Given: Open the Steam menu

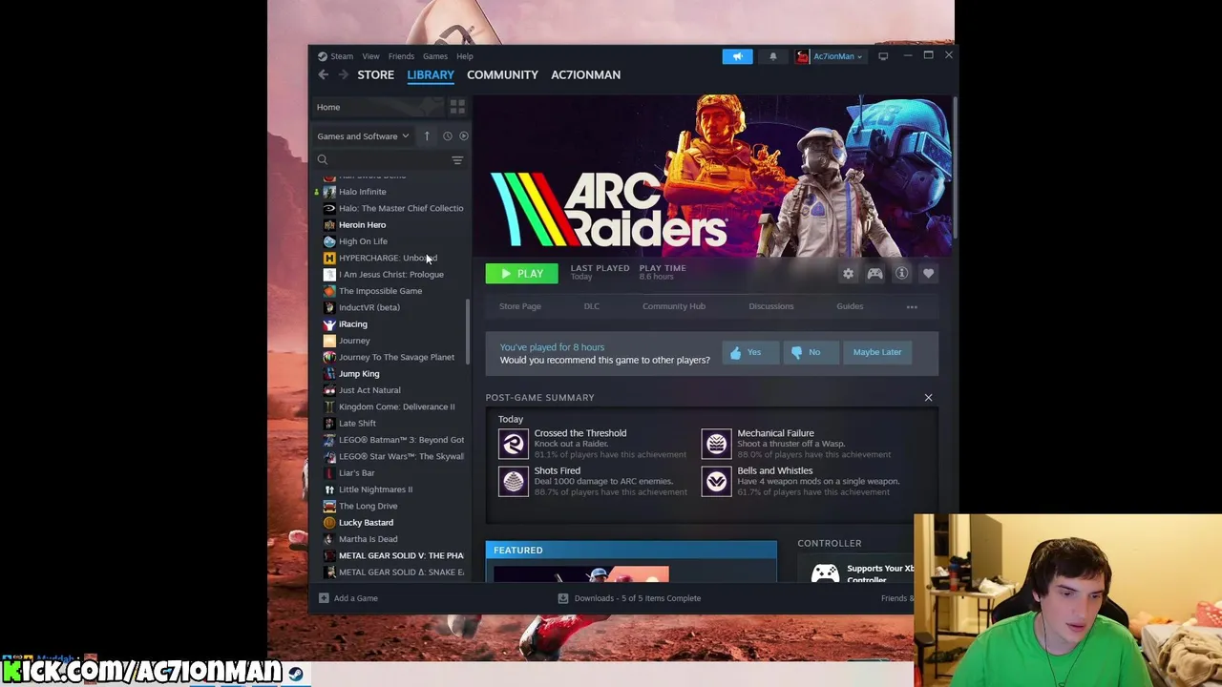Looking at the screenshot, I should (x=342, y=56).
